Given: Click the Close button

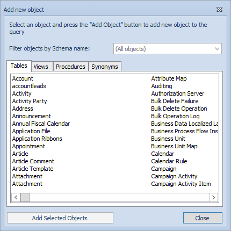Looking at the screenshot, I should [203, 218].
